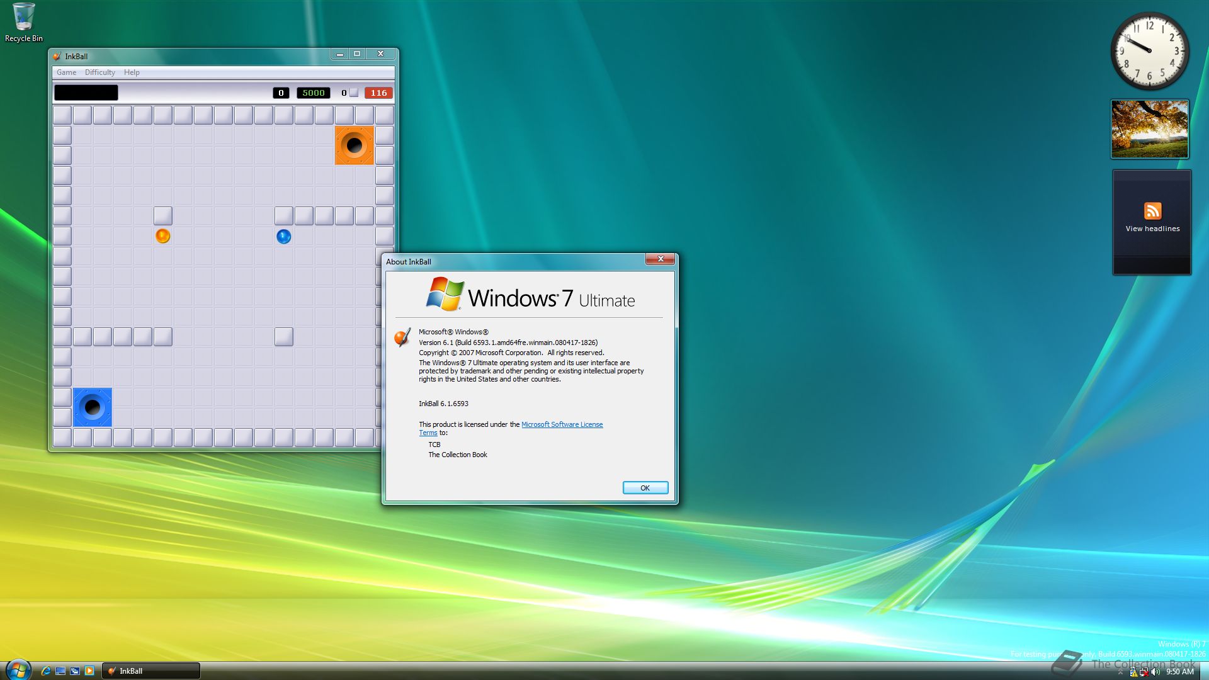Click the device warning tray icon
Screen dimensions: 1209x680
pyautogui.click(x=1133, y=672)
